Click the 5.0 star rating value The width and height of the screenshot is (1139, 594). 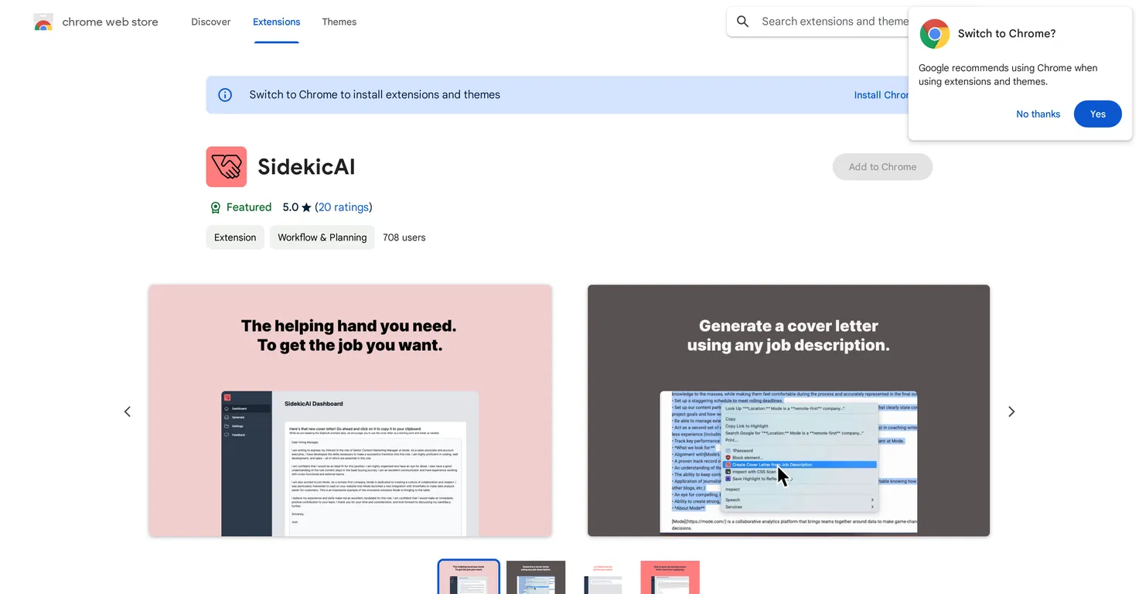tap(290, 207)
